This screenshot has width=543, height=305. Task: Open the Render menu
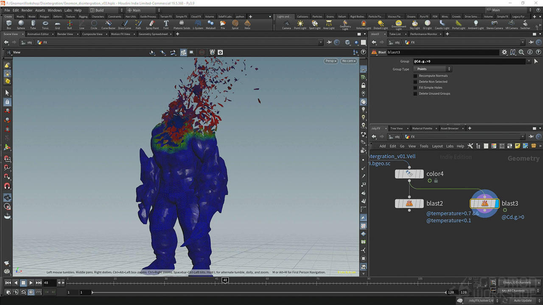pyautogui.click(x=27, y=10)
